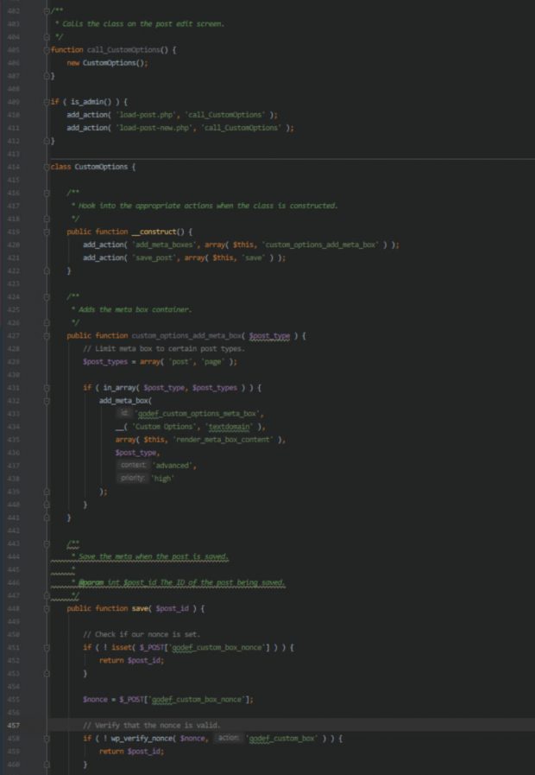
Task: Collapse the save function fold marker
Action: point(47,608)
